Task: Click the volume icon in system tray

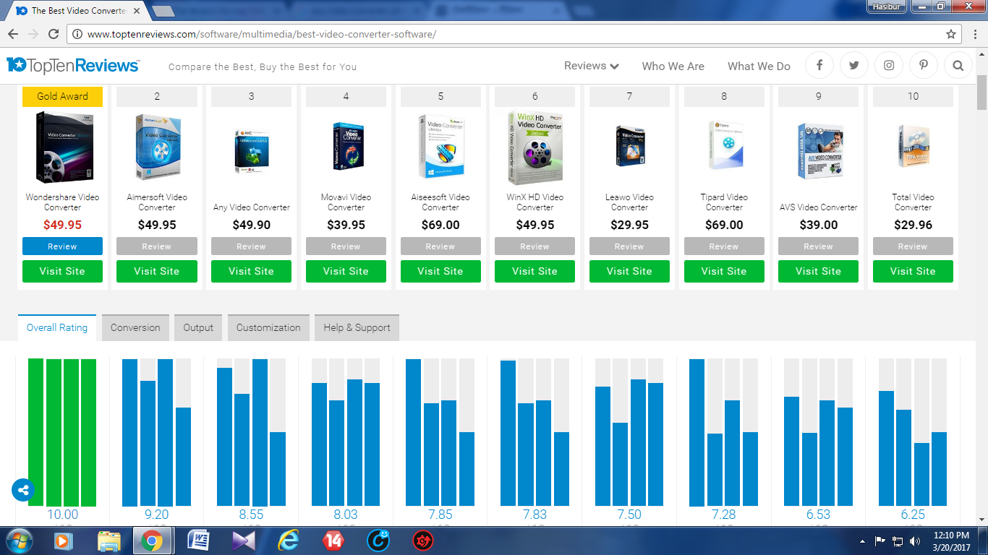Action: 915,541
